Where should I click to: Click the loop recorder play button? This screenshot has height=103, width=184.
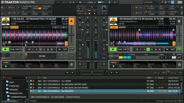(95, 13)
